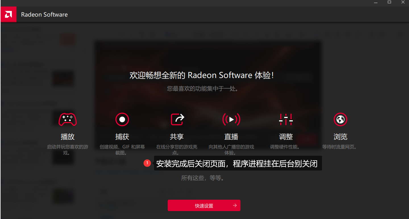Click the 快速设置 button
The width and height of the screenshot is (409, 219).
click(204, 205)
